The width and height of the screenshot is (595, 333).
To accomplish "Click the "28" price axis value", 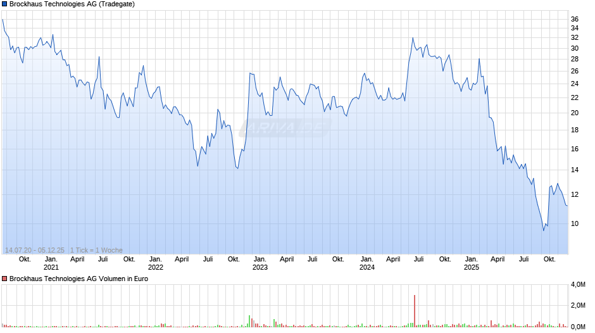I will (575, 60).
